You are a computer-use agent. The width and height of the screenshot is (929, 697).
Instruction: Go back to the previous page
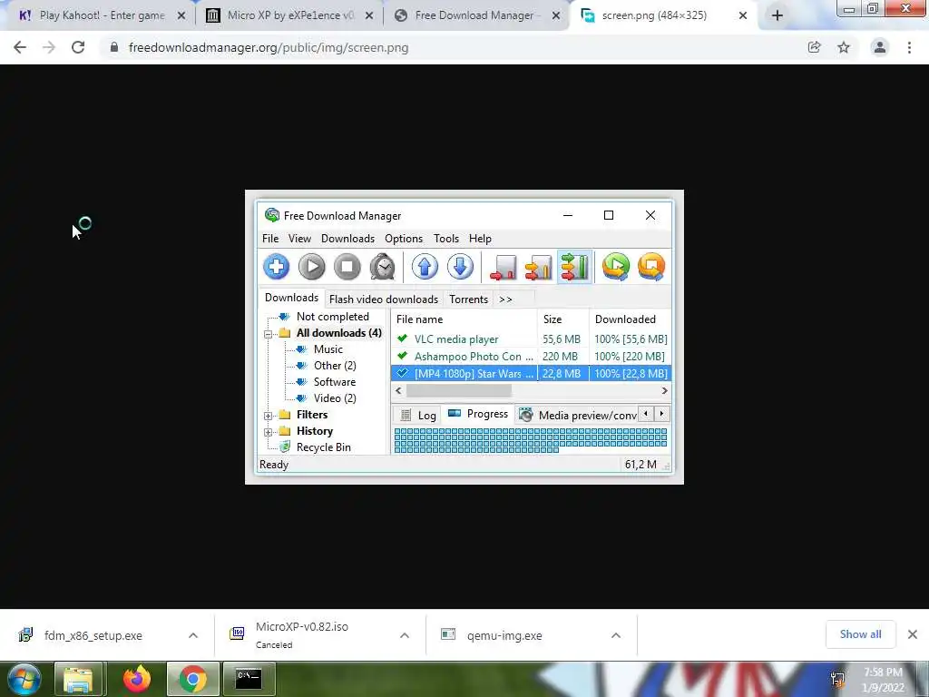[x=20, y=47]
